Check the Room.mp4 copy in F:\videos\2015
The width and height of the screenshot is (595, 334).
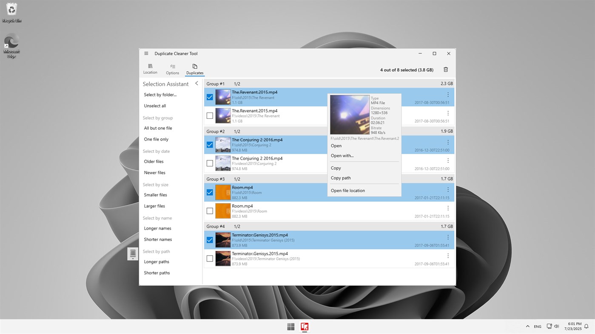[x=209, y=211]
